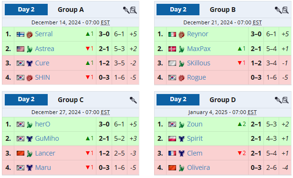This screenshot has width=293, height=178.
Task: Open the Reynor player link
Action: 198,34
